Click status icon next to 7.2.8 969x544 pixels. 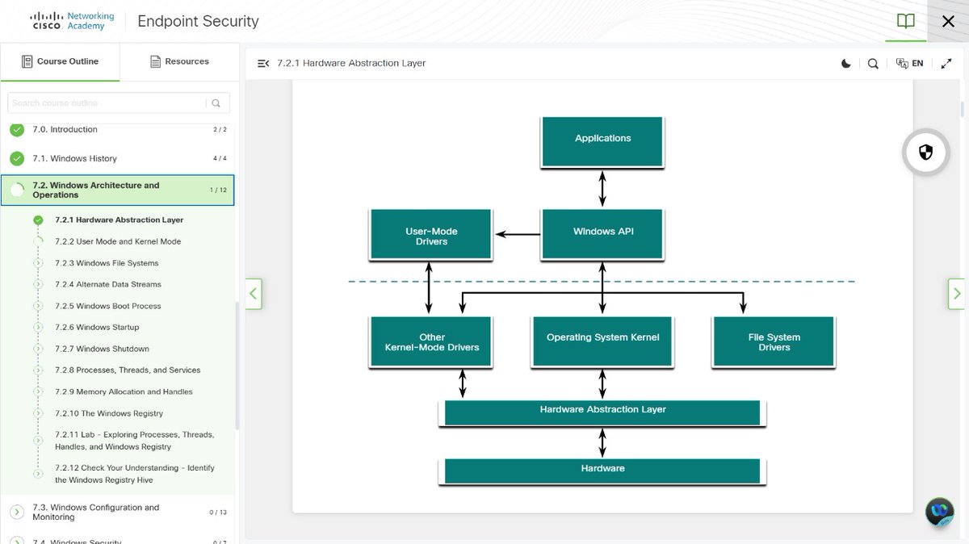click(38, 370)
